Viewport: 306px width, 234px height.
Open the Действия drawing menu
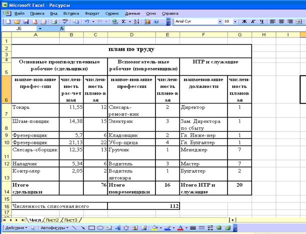16,228
